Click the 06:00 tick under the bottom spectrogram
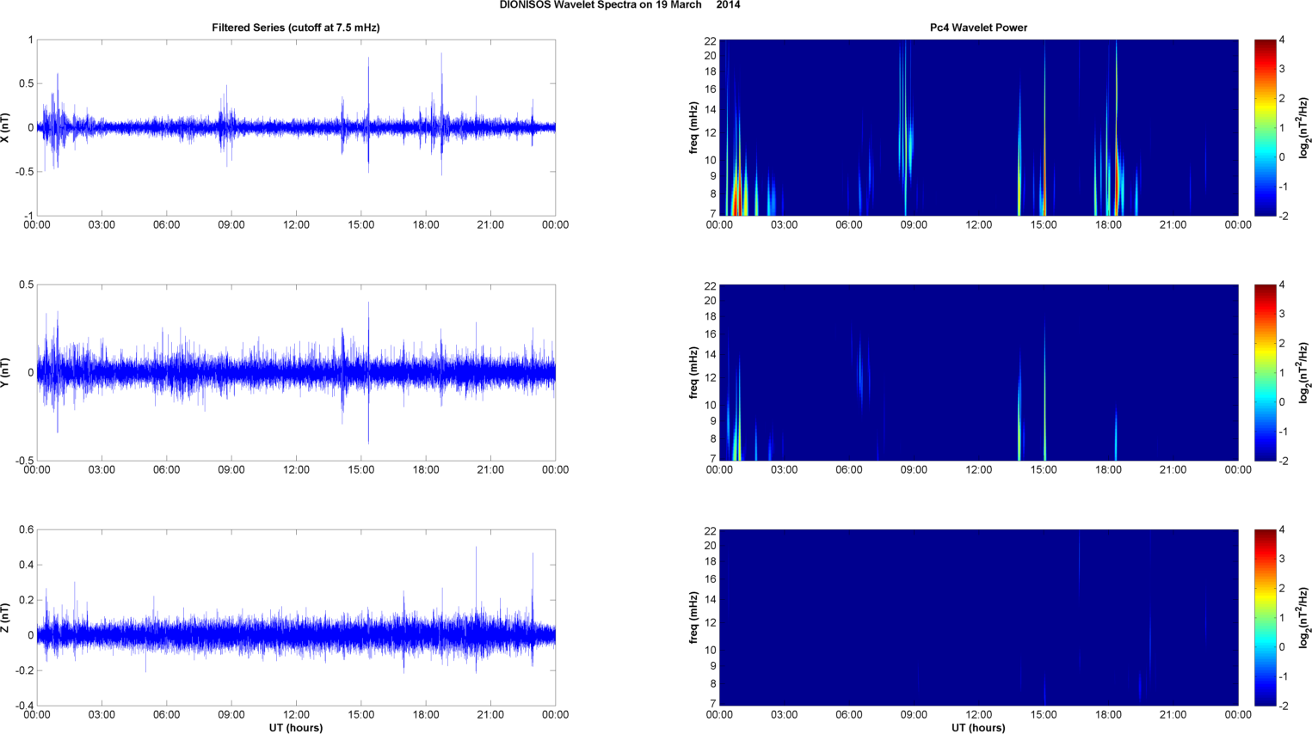This screenshot has width=1312, height=734. 848,715
